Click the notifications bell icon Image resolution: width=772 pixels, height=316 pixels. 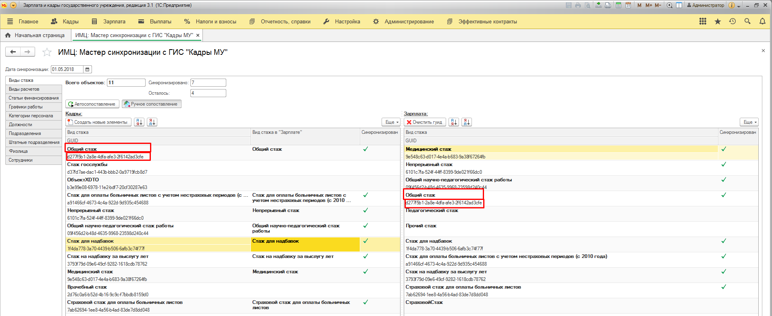tap(762, 21)
